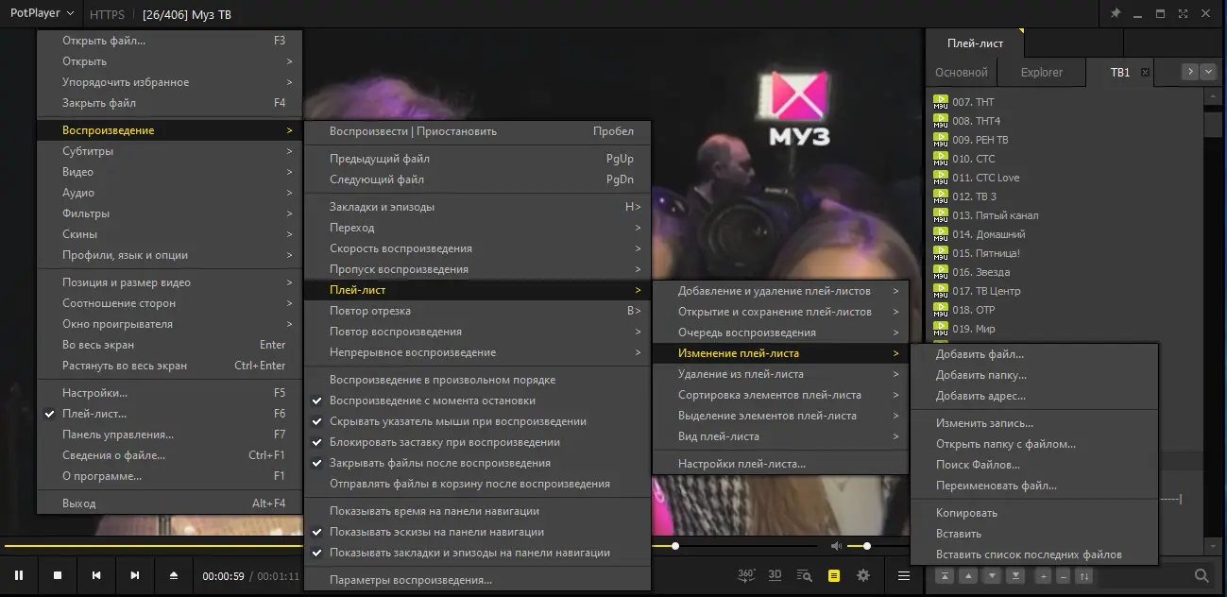This screenshot has width=1227, height=597.
Task: Open the chapter/bookmark search icon
Action: pos(805,574)
